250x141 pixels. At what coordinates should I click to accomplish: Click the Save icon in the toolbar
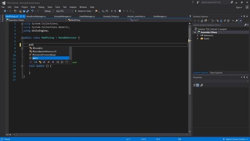(24, 11)
